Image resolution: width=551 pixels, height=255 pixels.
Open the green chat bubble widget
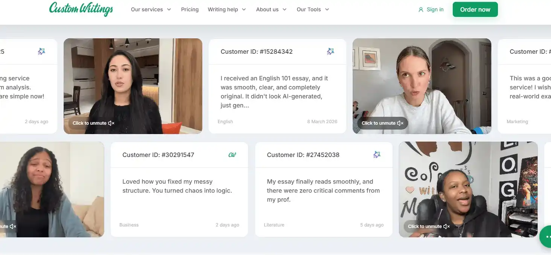coord(545,237)
